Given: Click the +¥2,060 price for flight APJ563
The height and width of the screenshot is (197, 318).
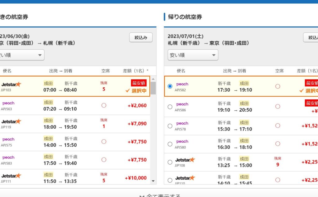Looking at the screenshot, I should pos(137,106).
